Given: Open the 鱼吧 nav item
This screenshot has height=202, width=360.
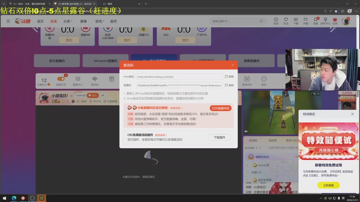Looking at the screenshot, I should click(x=113, y=21).
